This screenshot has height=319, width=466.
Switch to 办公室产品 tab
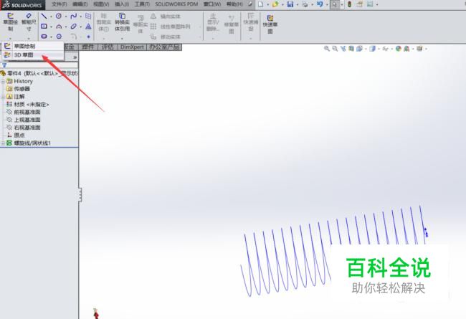pyautogui.click(x=164, y=47)
